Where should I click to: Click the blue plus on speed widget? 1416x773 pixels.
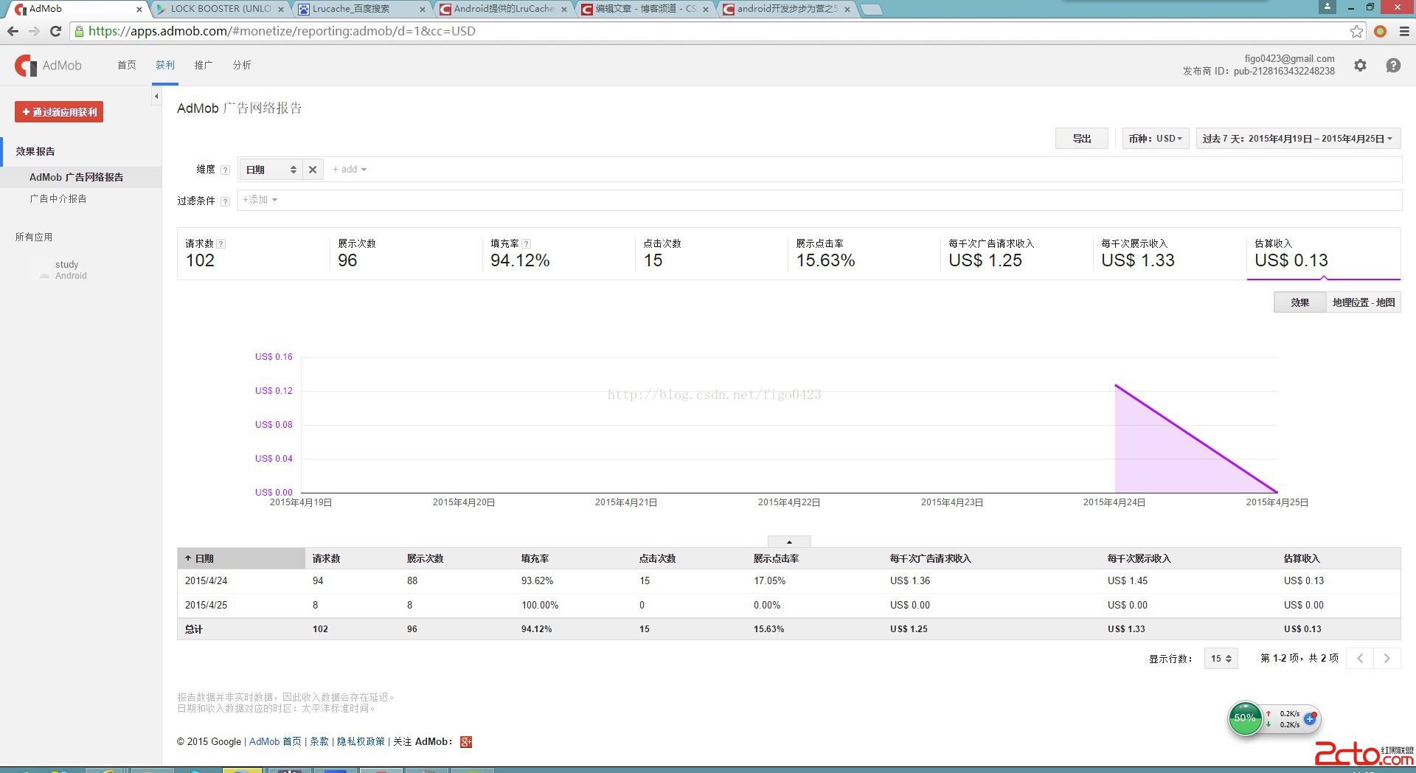coord(1310,718)
